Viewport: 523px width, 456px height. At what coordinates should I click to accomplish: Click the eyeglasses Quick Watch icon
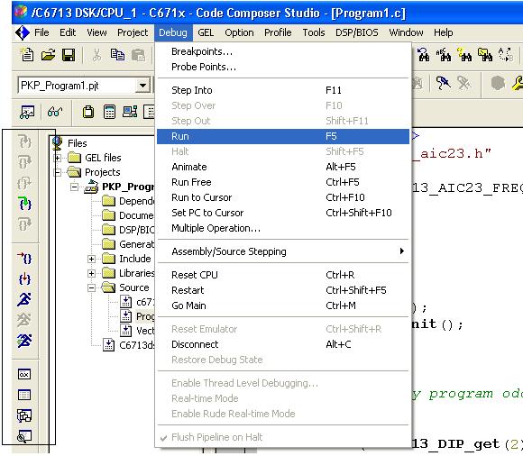pyautogui.click(x=55, y=112)
